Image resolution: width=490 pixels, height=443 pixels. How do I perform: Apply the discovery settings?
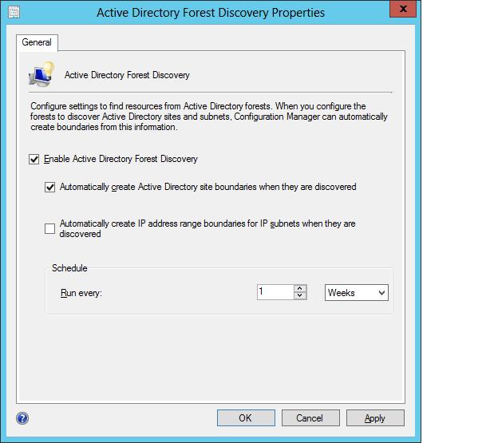[375, 418]
